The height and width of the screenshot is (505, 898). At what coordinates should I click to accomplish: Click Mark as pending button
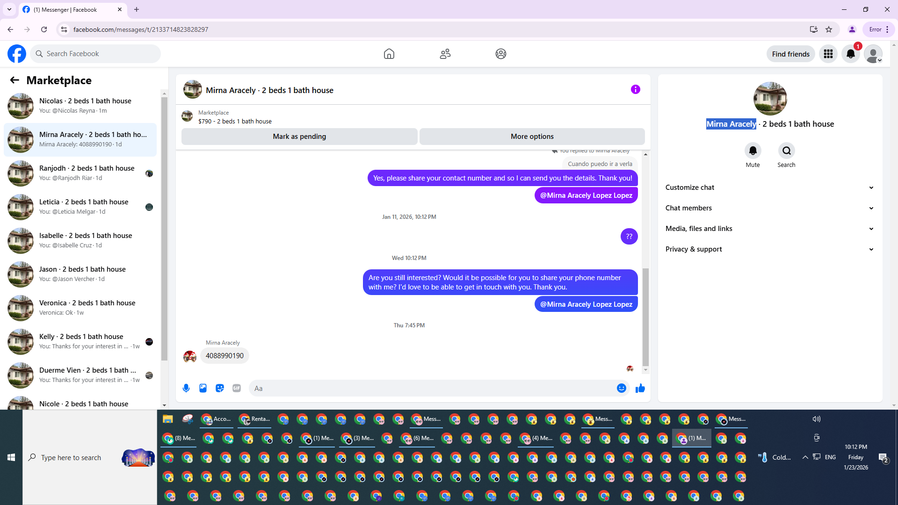point(299,137)
